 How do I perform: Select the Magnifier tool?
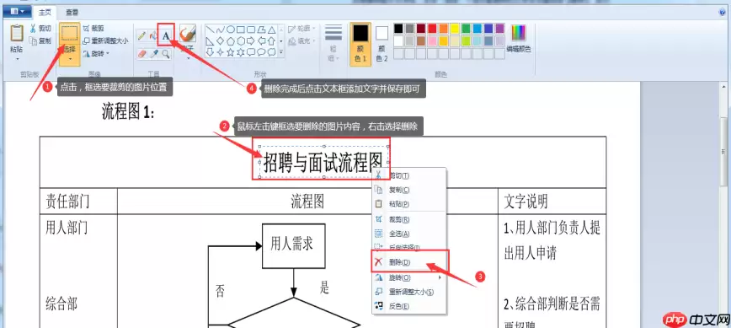coord(166,54)
